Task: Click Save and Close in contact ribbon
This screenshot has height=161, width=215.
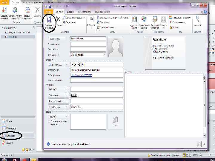Action: [x=49, y=23]
